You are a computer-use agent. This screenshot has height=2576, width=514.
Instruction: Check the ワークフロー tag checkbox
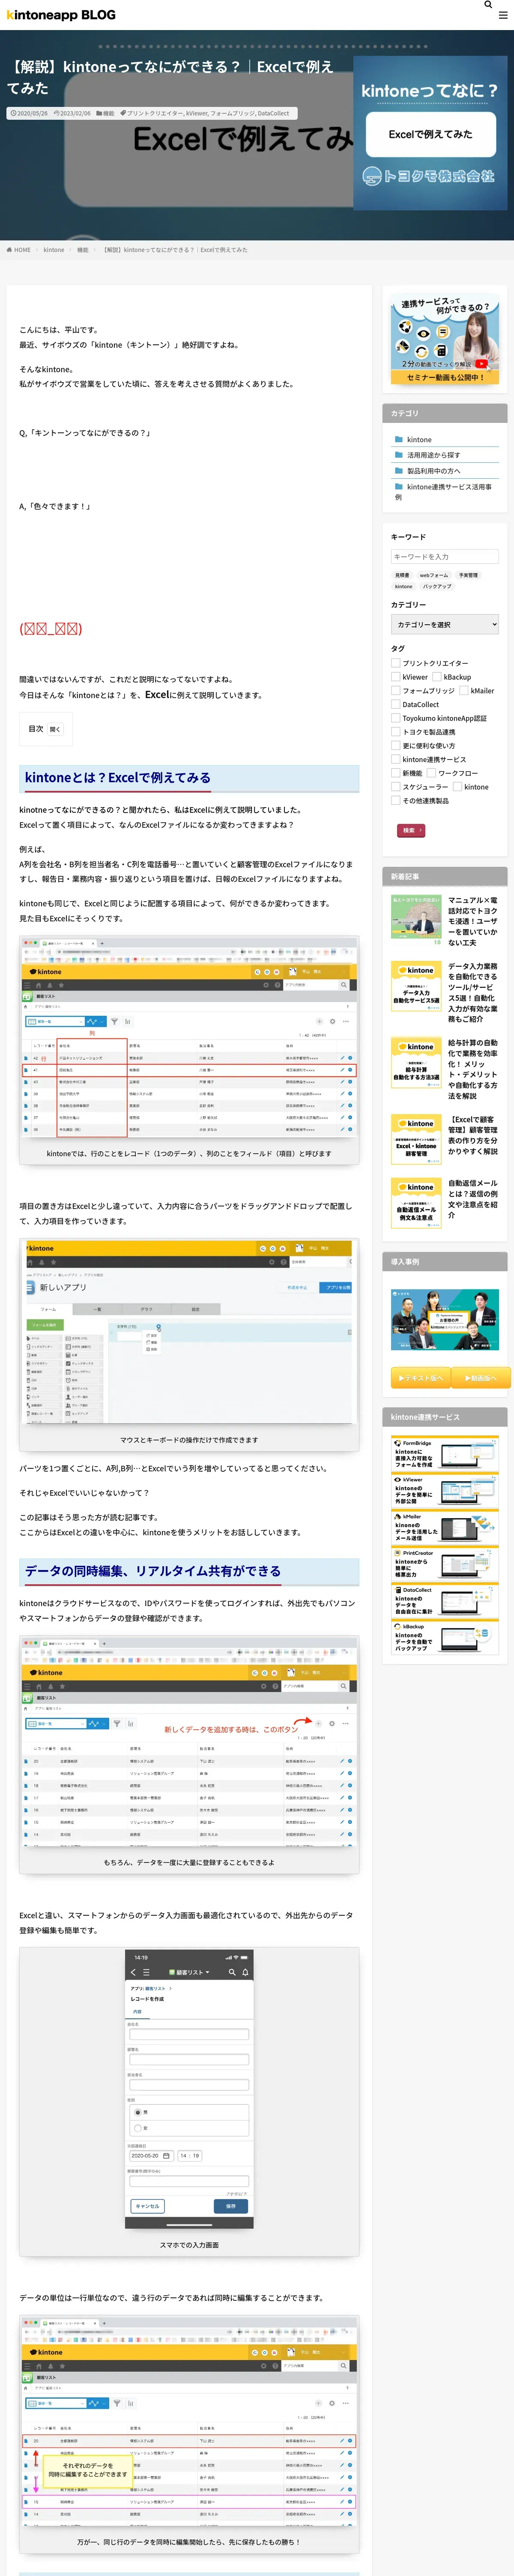431,773
